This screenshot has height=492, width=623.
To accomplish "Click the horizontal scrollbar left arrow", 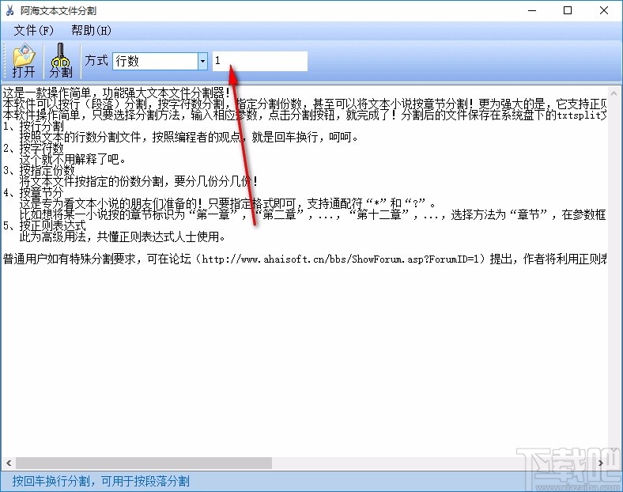I will [x=9, y=463].
